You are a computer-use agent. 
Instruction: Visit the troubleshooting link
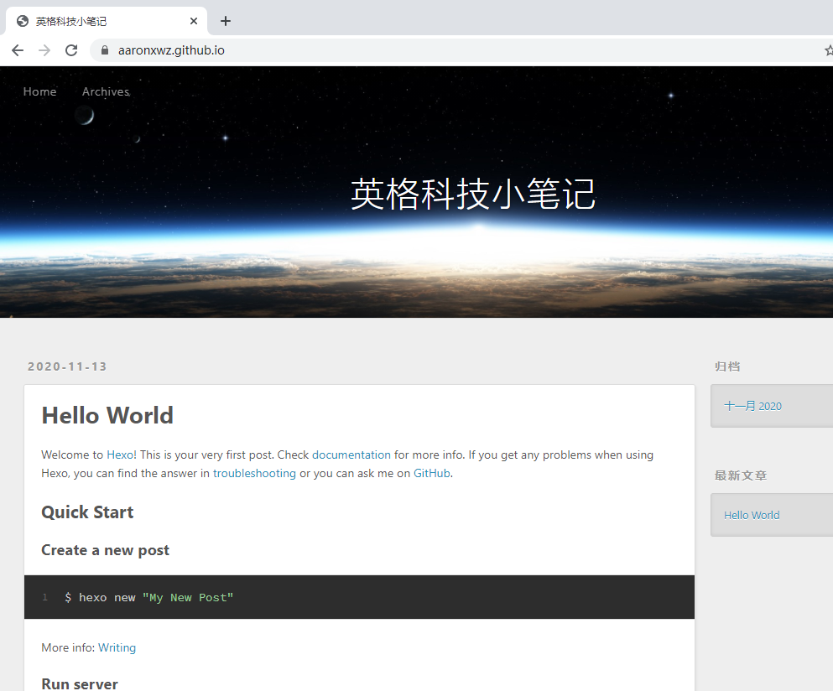pyautogui.click(x=254, y=473)
